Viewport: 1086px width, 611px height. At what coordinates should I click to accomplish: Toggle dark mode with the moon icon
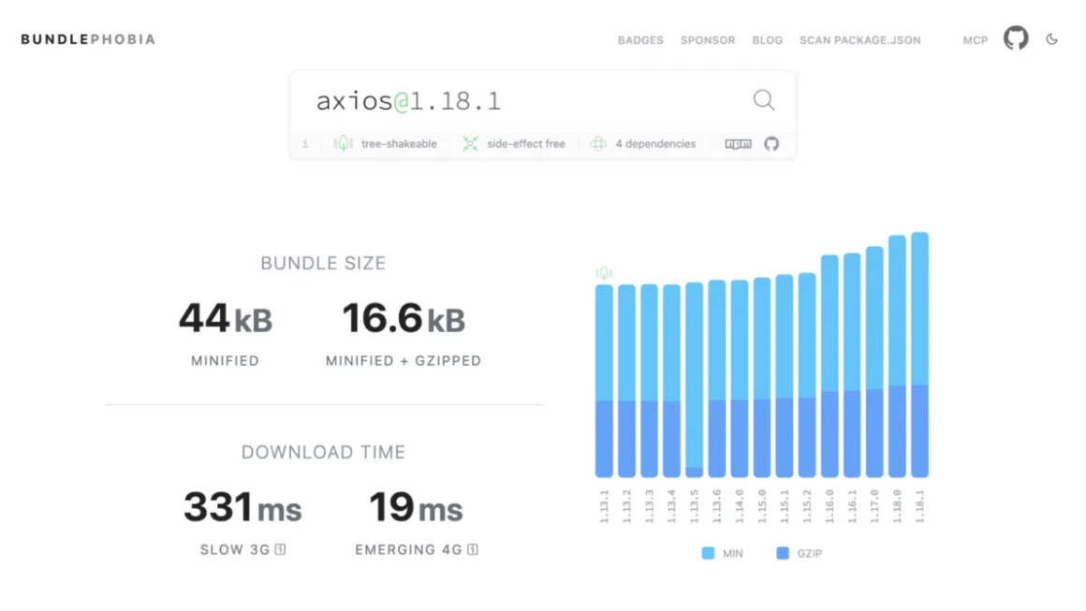[1051, 39]
